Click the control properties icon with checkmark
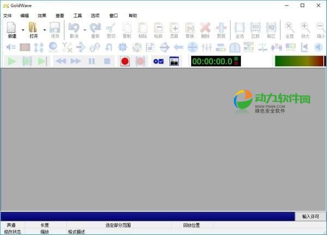327x235 pixels. [159, 61]
